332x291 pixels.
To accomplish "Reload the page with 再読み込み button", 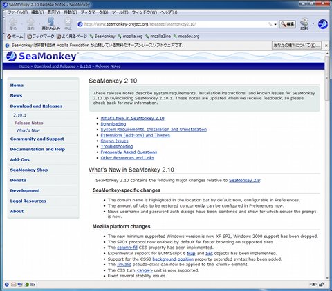I will pos(51,24).
